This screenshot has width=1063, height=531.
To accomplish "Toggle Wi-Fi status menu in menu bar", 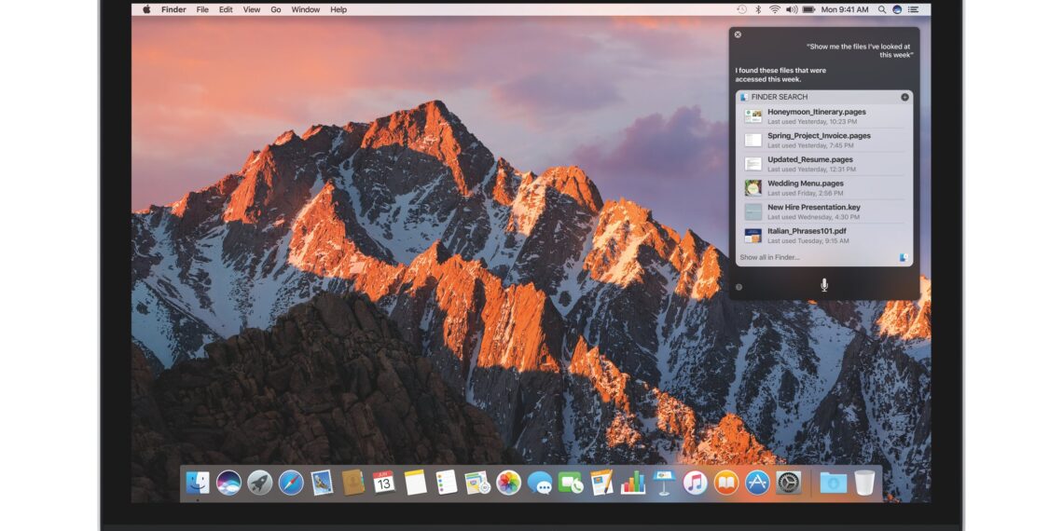I will pos(774,9).
